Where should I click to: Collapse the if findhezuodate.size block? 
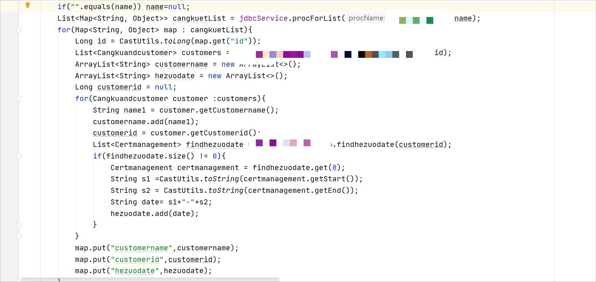(19, 156)
